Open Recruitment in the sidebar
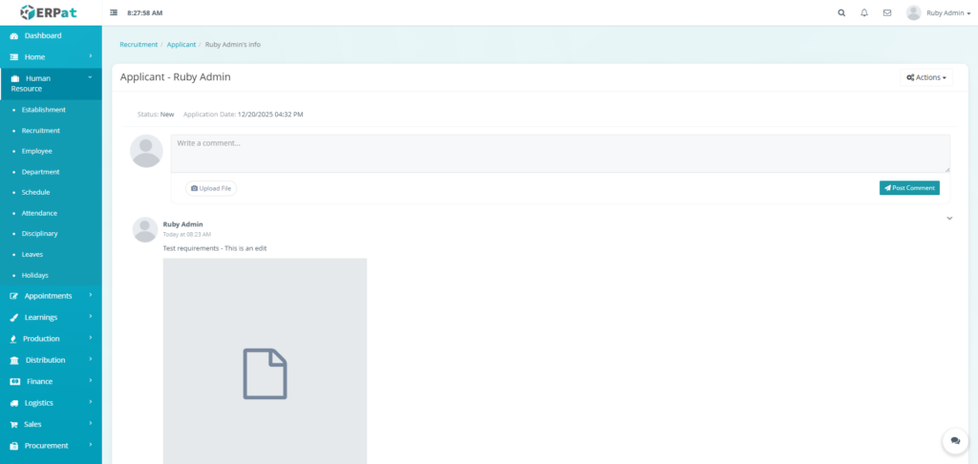The width and height of the screenshot is (978, 464). pos(40,131)
